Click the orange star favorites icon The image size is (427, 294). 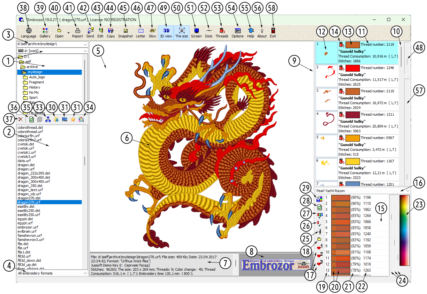pyautogui.click(x=73, y=119)
